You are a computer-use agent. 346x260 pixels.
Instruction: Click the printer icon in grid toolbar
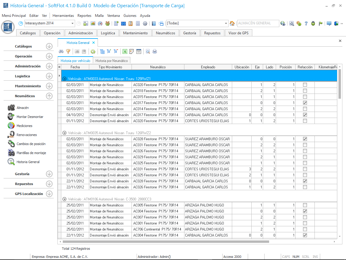155,51
